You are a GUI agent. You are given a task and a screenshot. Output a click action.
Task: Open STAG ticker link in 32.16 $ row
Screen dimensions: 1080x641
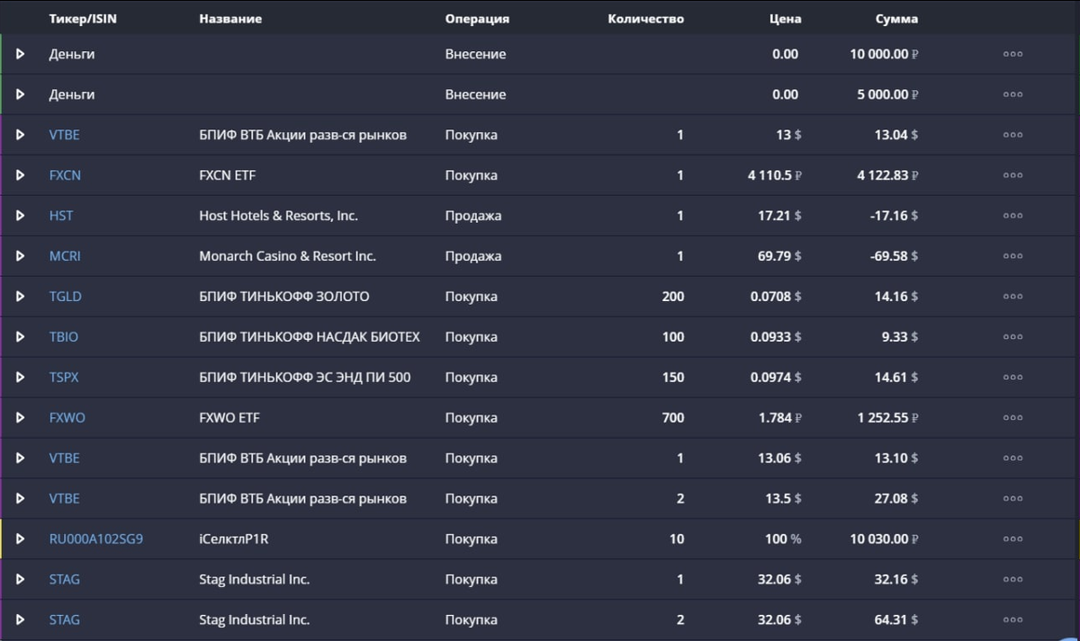(x=64, y=580)
